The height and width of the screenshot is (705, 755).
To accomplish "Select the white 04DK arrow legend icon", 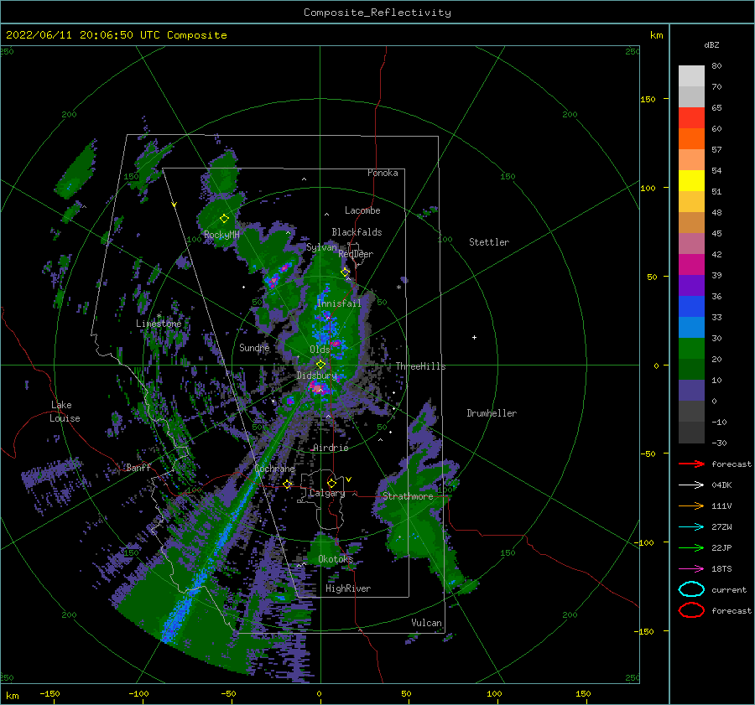I will point(691,485).
